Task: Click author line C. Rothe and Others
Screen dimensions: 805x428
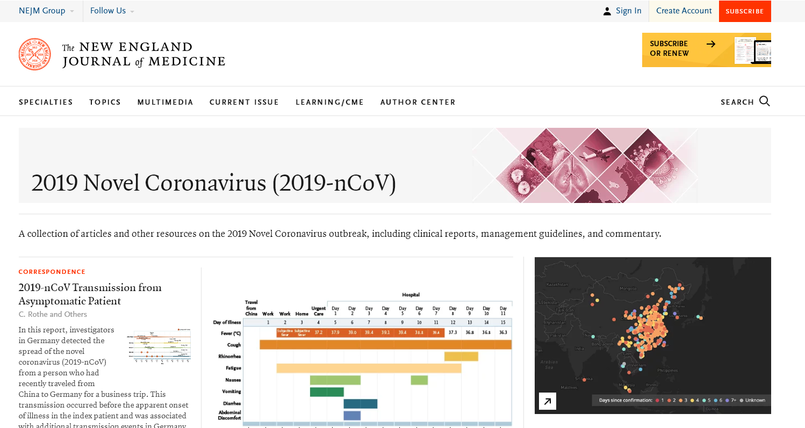Action: (x=53, y=314)
